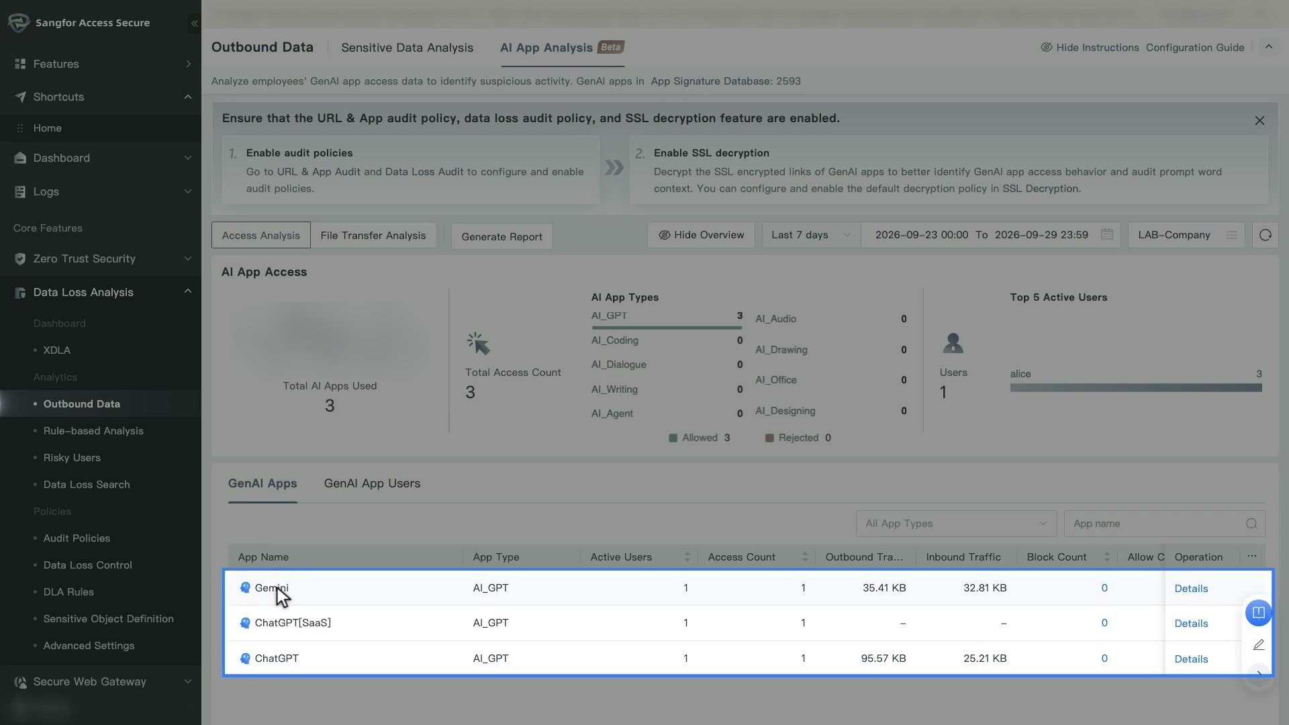Expand the Features menu
1289x725 pixels.
tap(101, 64)
